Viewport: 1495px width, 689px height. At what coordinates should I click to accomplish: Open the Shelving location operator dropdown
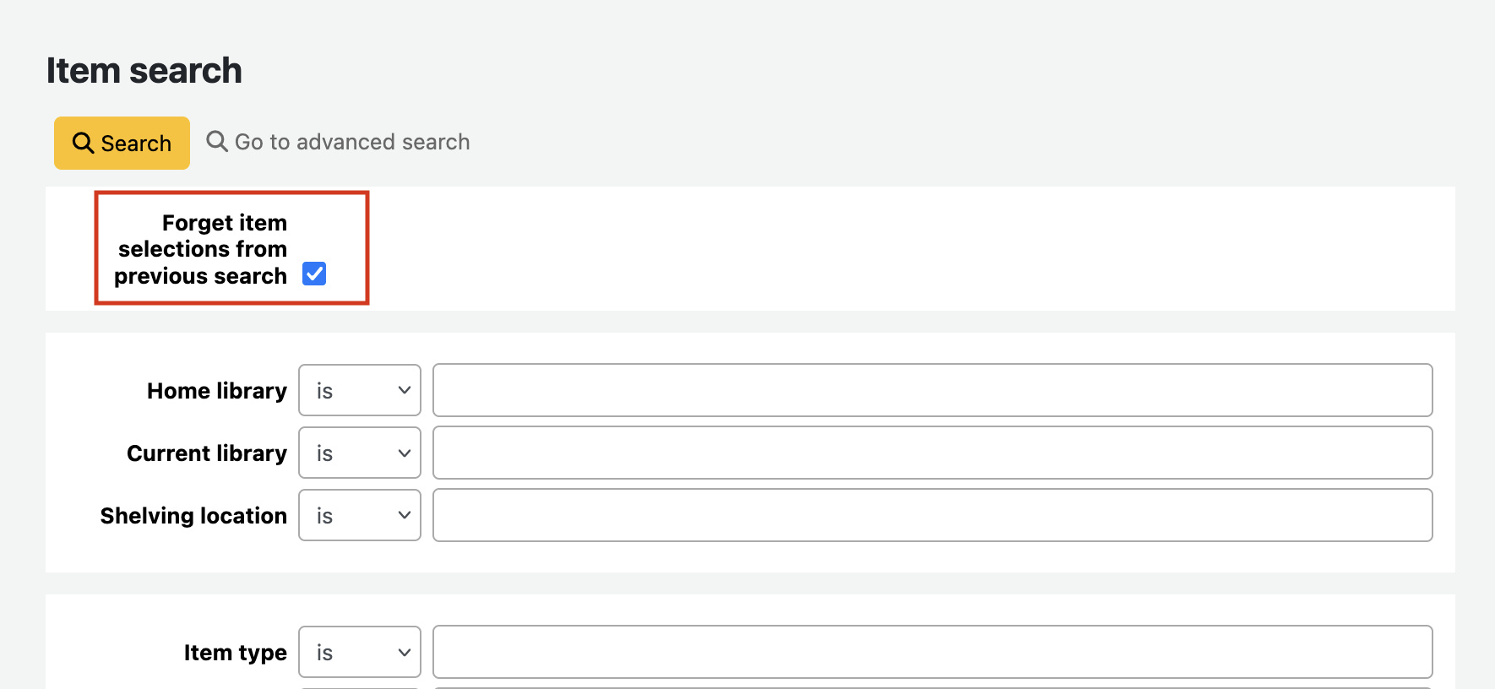(359, 516)
